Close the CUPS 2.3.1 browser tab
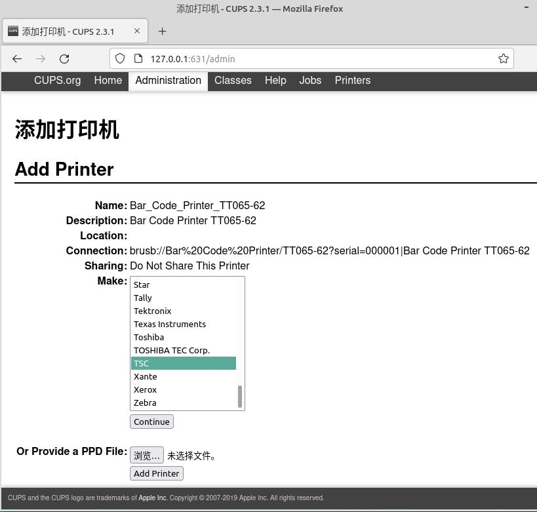Viewport: 537px width, 512px height. click(x=137, y=31)
